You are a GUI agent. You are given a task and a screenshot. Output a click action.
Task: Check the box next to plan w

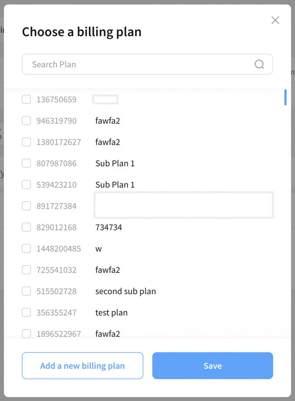coord(26,248)
